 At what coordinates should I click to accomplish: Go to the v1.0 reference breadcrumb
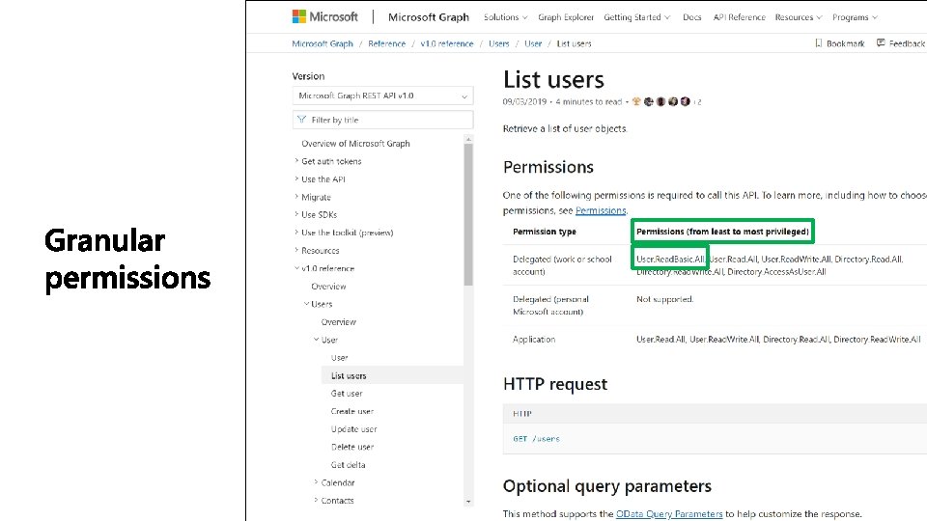[x=447, y=43]
